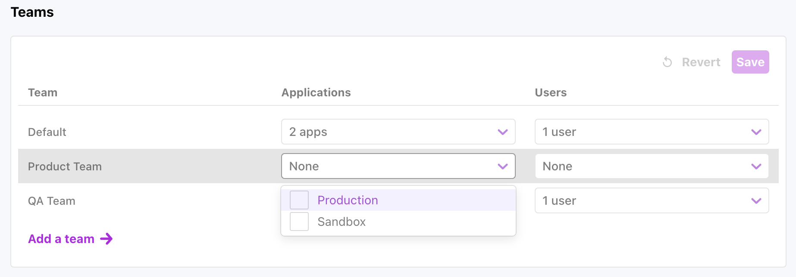Check the Production checkbox
796x277 pixels.
pos(299,200)
